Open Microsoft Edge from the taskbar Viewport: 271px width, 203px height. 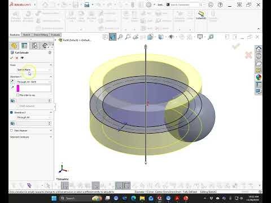(134, 198)
